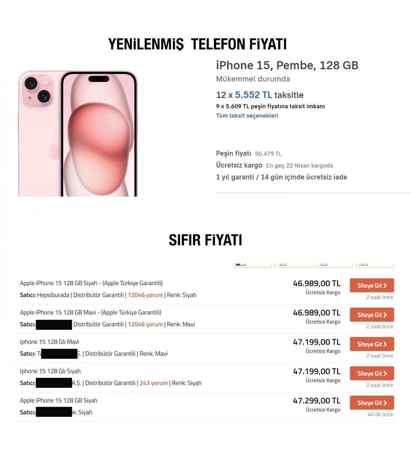
Task: Click the Iphone 15 128 Gb Mavi title
Action: coord(49,342)
